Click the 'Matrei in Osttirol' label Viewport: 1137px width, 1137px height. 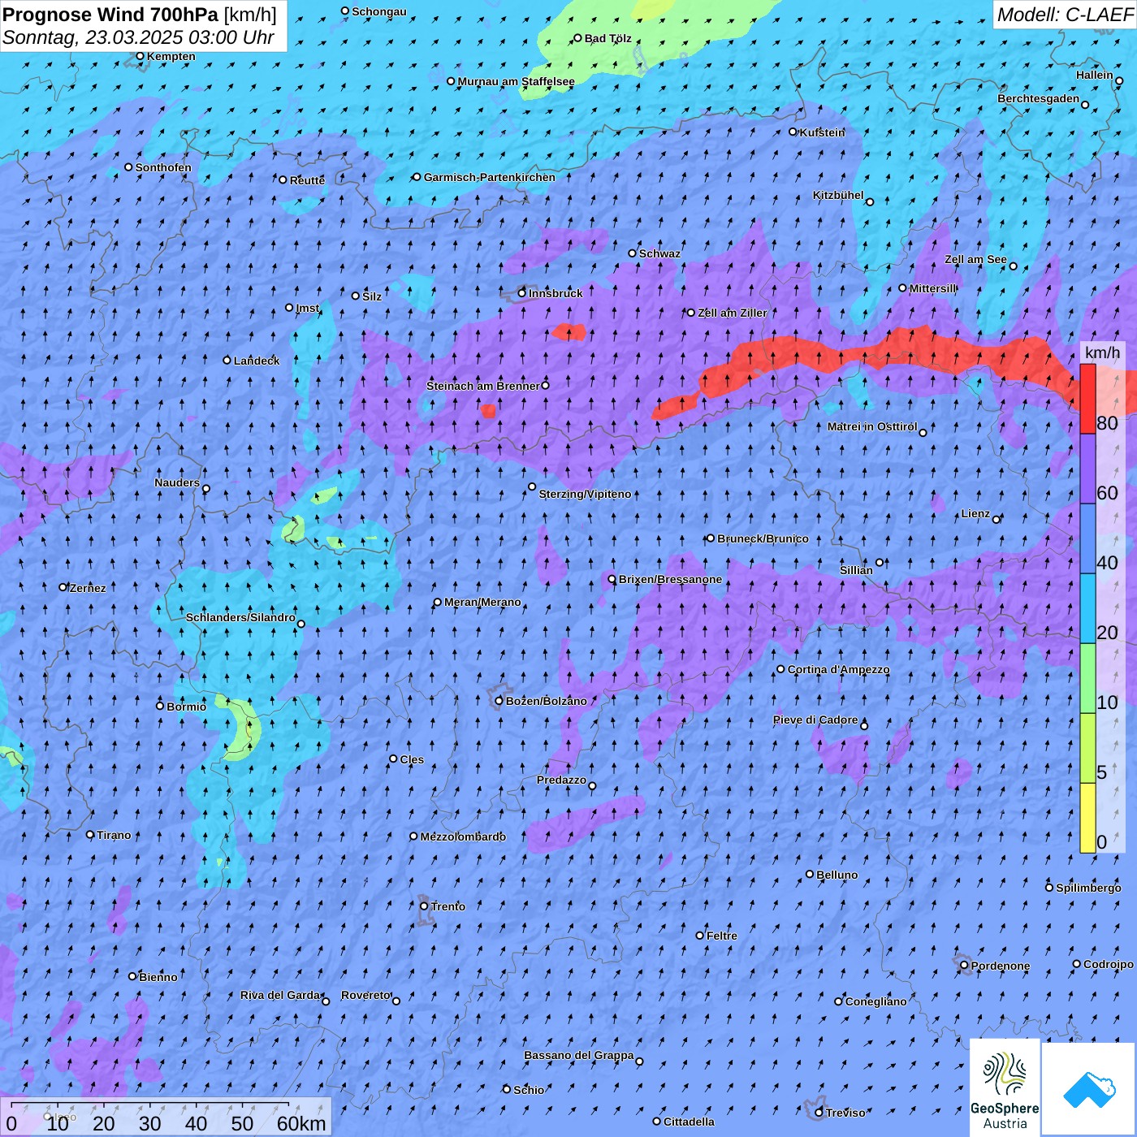point(872,426)
